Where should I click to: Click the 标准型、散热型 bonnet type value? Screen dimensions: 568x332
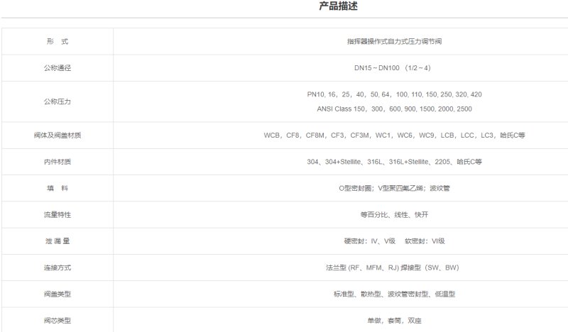[394, 294]
